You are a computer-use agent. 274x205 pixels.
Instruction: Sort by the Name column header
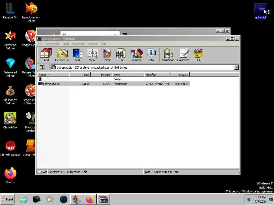(x=53, y=75)
